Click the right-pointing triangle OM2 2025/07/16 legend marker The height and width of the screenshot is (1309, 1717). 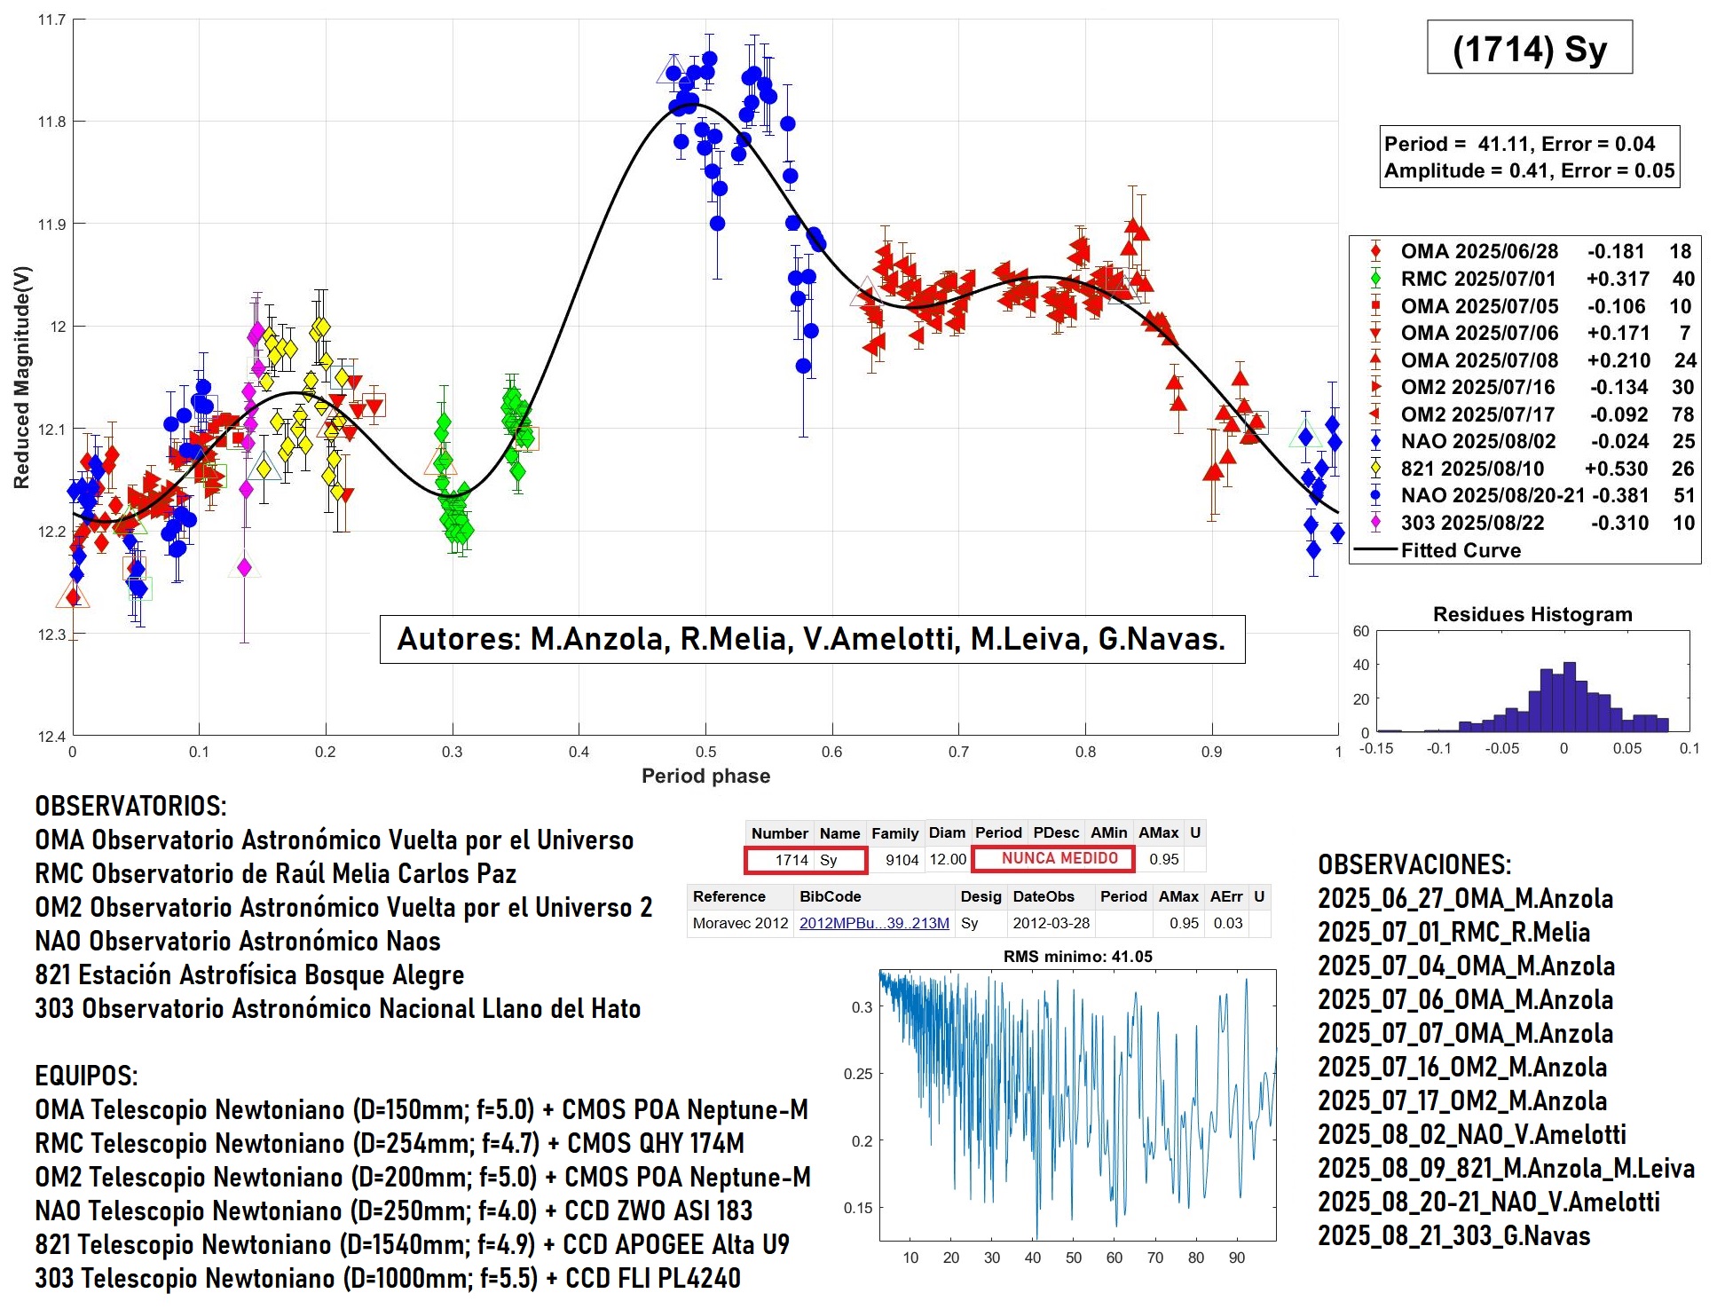pos(1375,387)
